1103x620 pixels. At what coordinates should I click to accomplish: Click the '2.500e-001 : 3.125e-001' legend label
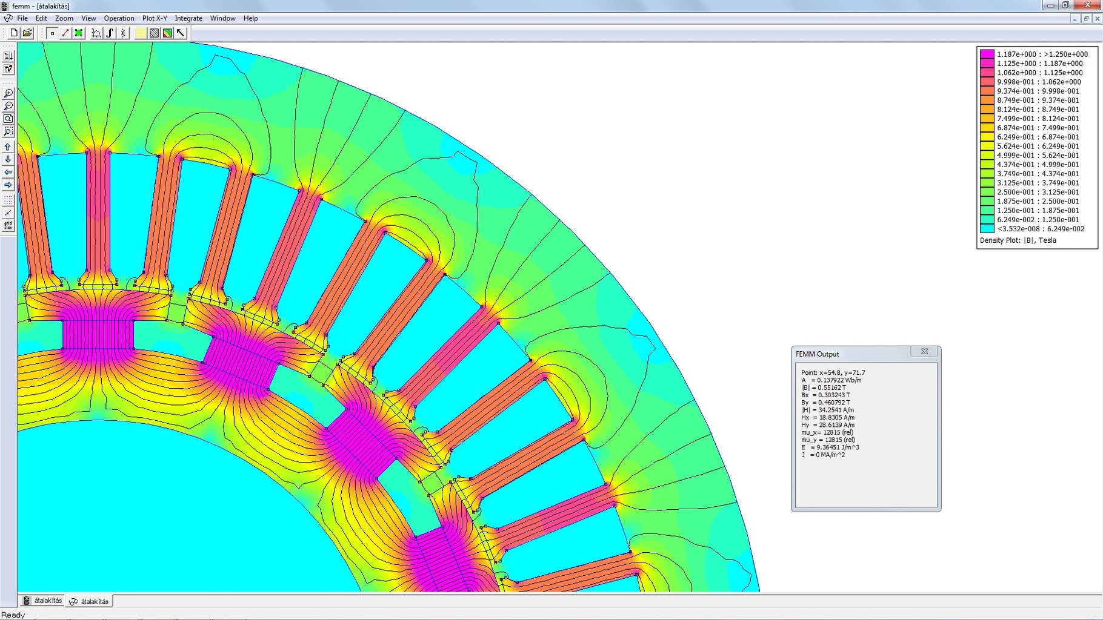[x=1038, y=192]
